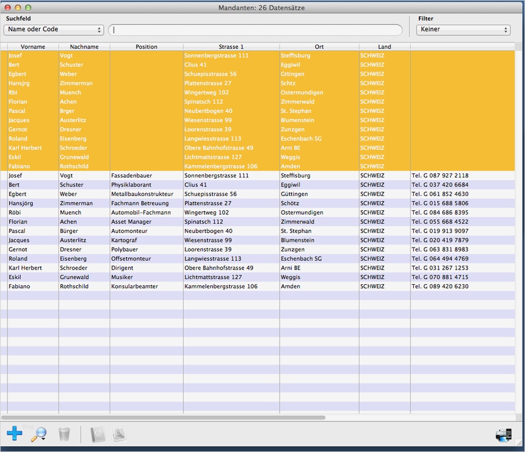Click the blue plus icon to add a record

click(x=15, y=434)
